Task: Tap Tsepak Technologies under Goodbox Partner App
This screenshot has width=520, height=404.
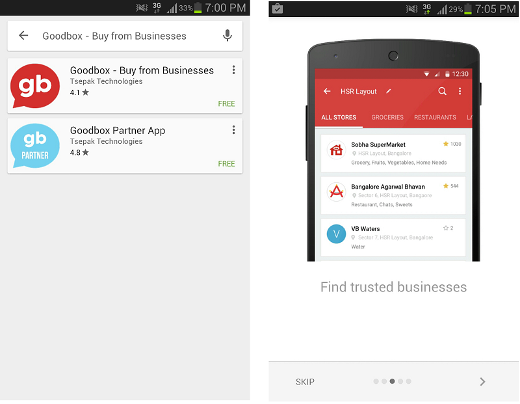Action: 106,141
